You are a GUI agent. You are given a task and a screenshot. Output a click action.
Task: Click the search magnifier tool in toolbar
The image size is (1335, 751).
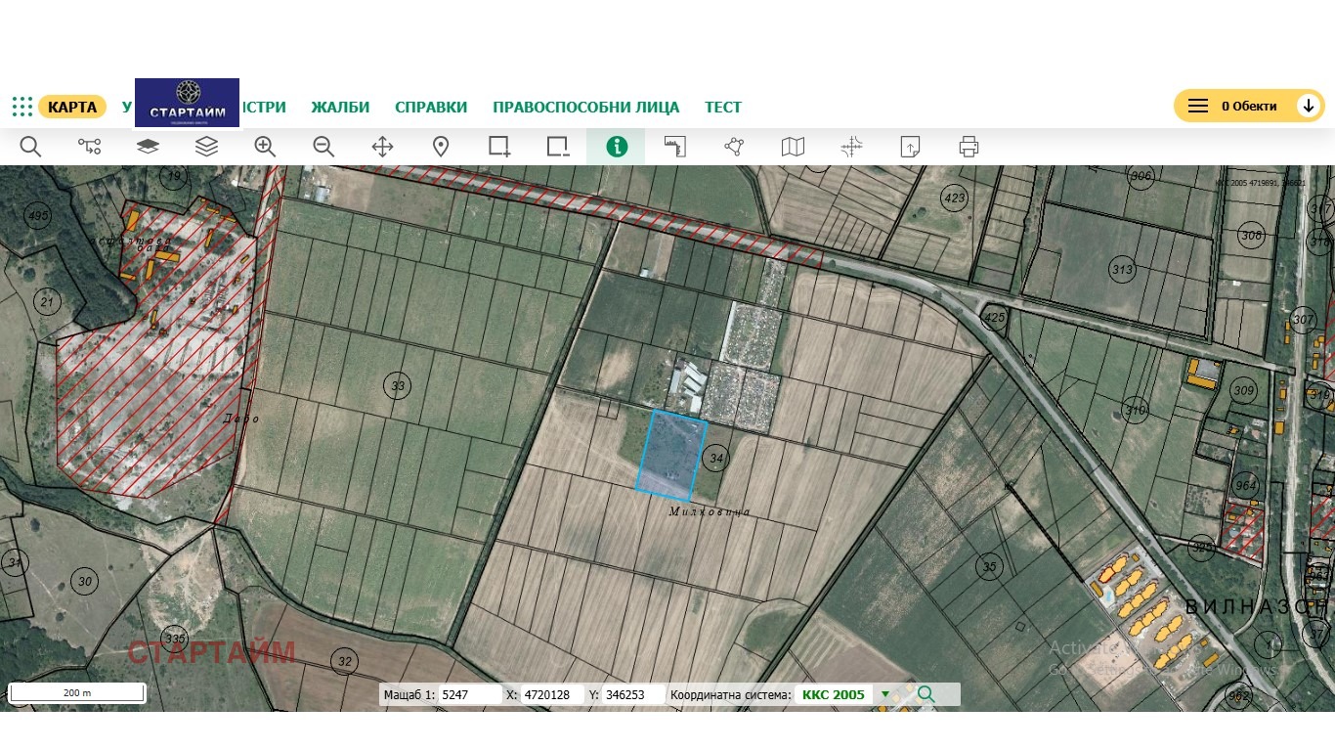[x=30, y=147]
